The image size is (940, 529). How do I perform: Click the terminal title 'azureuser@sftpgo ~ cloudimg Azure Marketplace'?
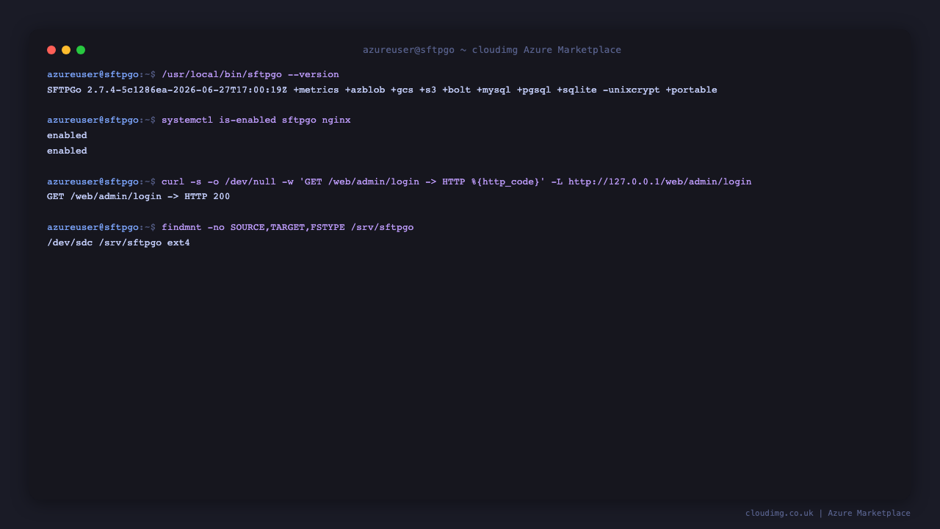click(492, 50)
